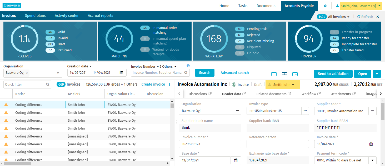The height and width of the screenshot is (168, 385).
Task: Open the Payment term code dropdown
Action: [372, 160]
